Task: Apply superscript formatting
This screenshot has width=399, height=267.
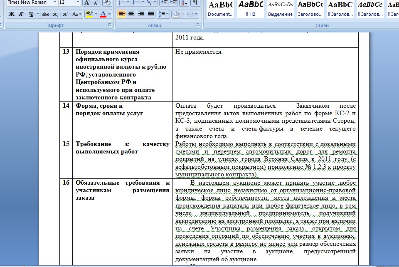Action: pyautogui.click(x=66, y=14)
